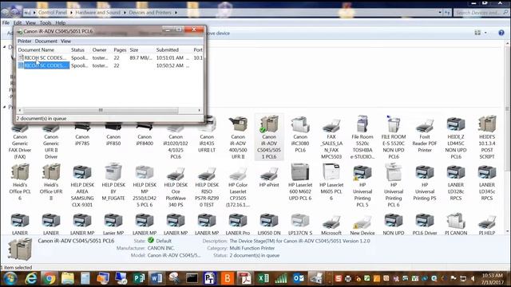The height and width of the screenshot is (287, 511).
Task: Open dropdown arrow after Hardware and Sound breadcrumb
Action: [125, 13]
